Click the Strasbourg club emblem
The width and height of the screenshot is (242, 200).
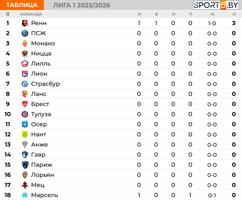[25, 84]
